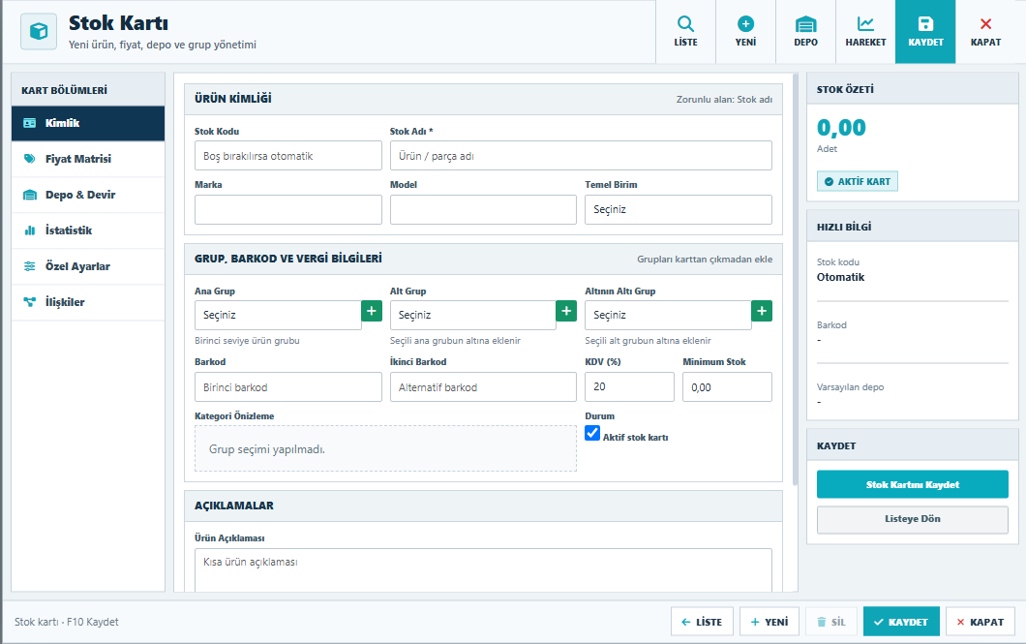Click the Stok Kartını Kaydet button
Screen dimensions: 1026x644
point(912,484)
